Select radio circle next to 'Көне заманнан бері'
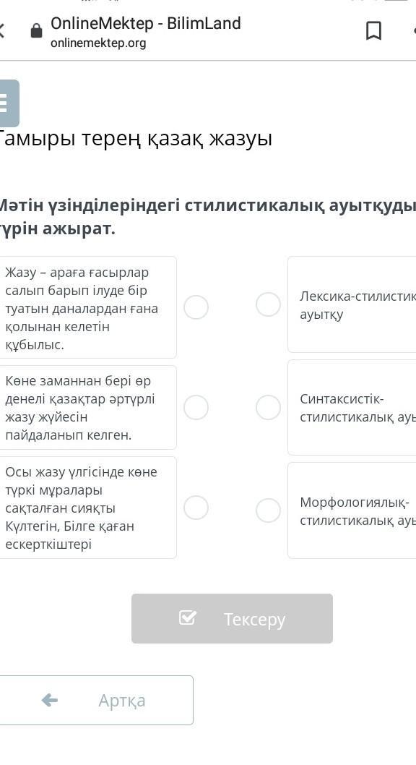Screen dimensions: 416x765 coord(196,407)
